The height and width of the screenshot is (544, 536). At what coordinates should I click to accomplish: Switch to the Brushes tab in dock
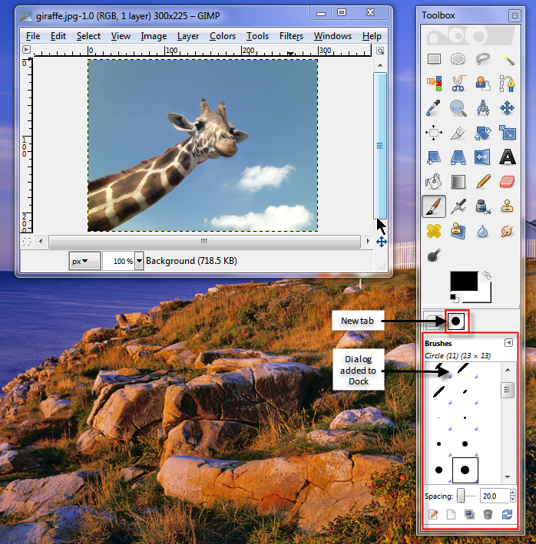(456, 320)
